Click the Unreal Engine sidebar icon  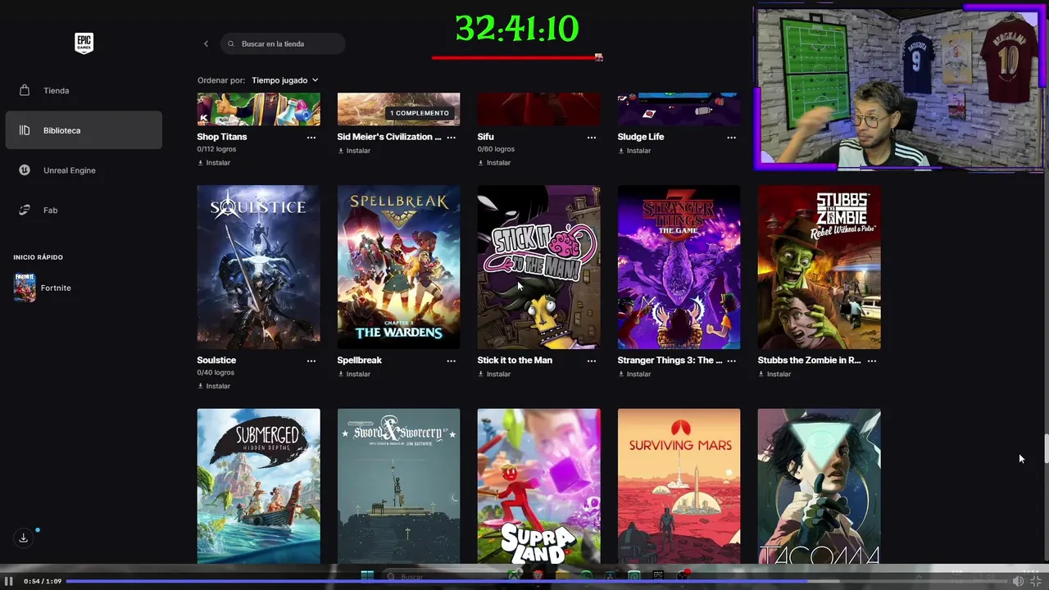click(25, 170)
